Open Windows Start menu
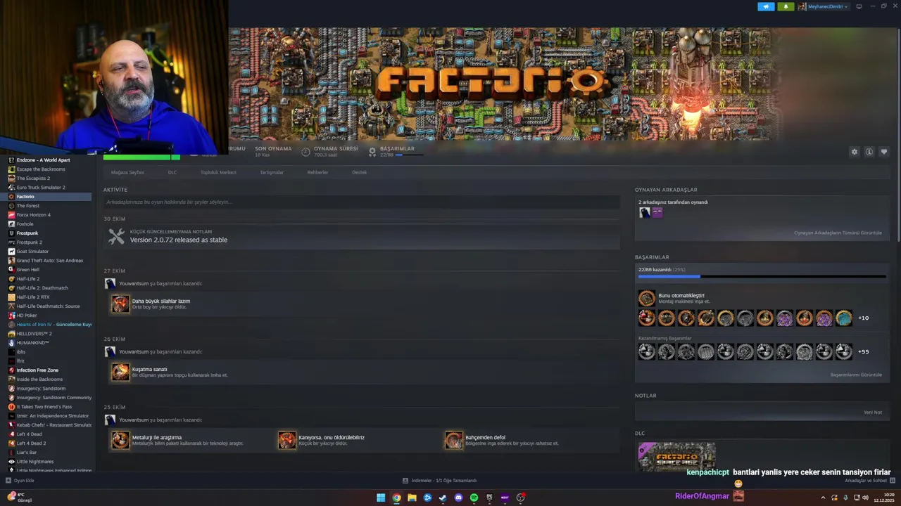Screen dimensions: 901x506 tap(381, 498)
